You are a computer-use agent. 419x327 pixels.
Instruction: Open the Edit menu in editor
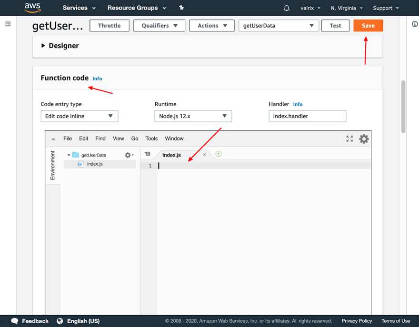point(83,139)
